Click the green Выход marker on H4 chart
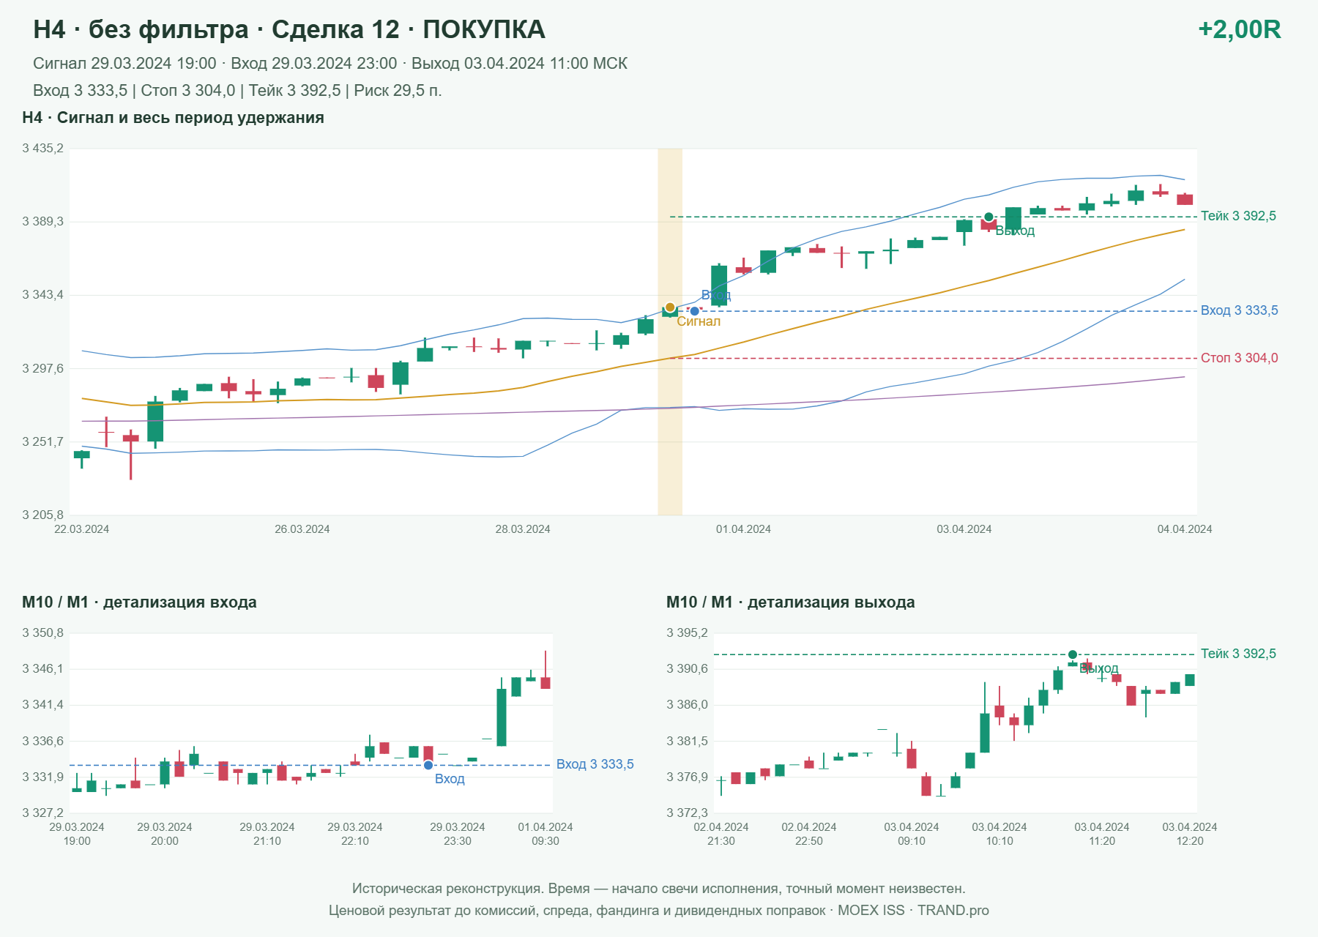Image resolution: width=1318 pixels, height=937 pixels. pos(988,217)
